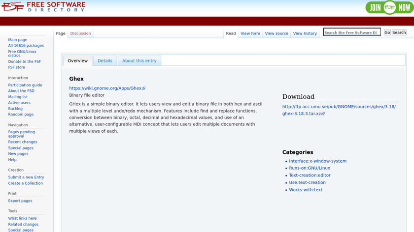Screen dimensions: 414x232
Task: Open the New pages link
Action: click(18, 154)
